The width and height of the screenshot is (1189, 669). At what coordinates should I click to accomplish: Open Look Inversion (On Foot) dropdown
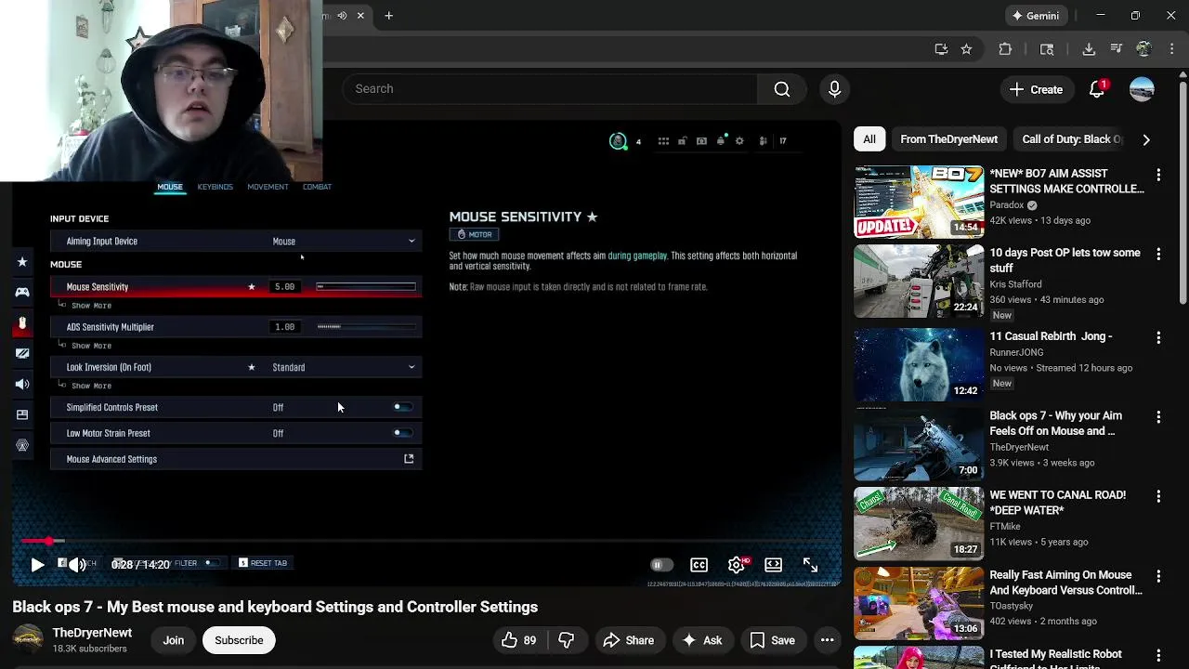[x=236, y=367]
